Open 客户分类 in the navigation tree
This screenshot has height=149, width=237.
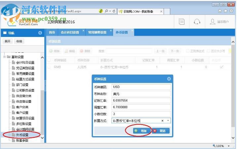coord(22,107)
